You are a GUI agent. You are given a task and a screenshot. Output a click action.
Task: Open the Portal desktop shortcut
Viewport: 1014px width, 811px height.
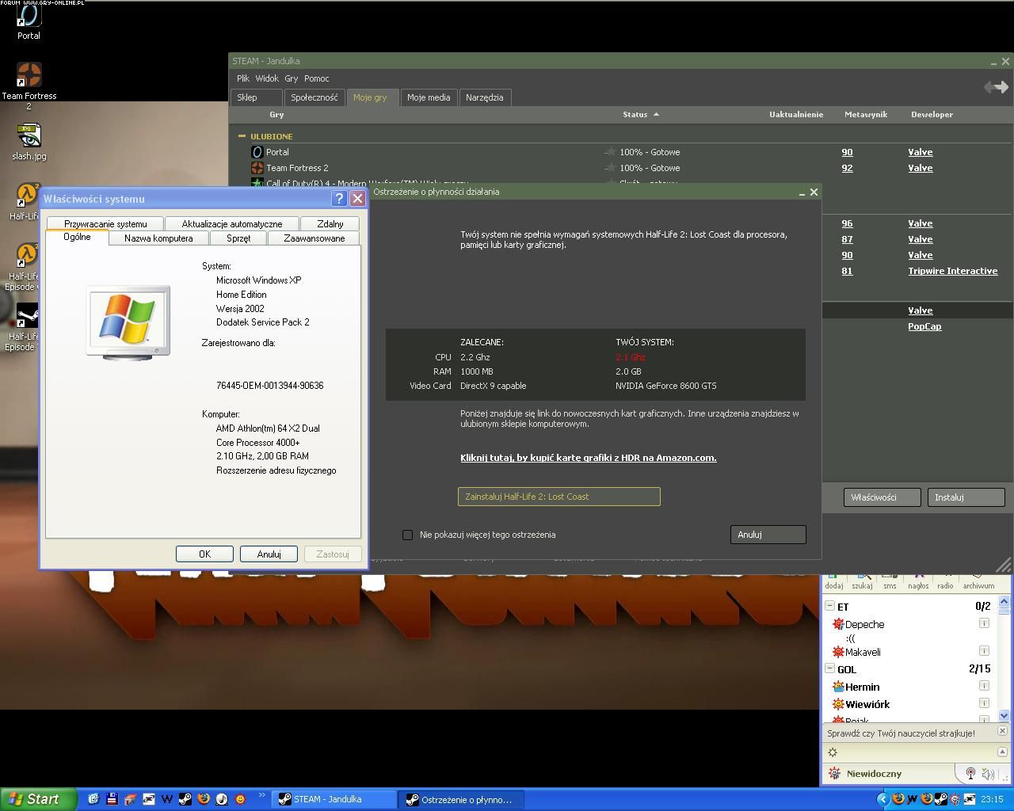tap(29, 21)
